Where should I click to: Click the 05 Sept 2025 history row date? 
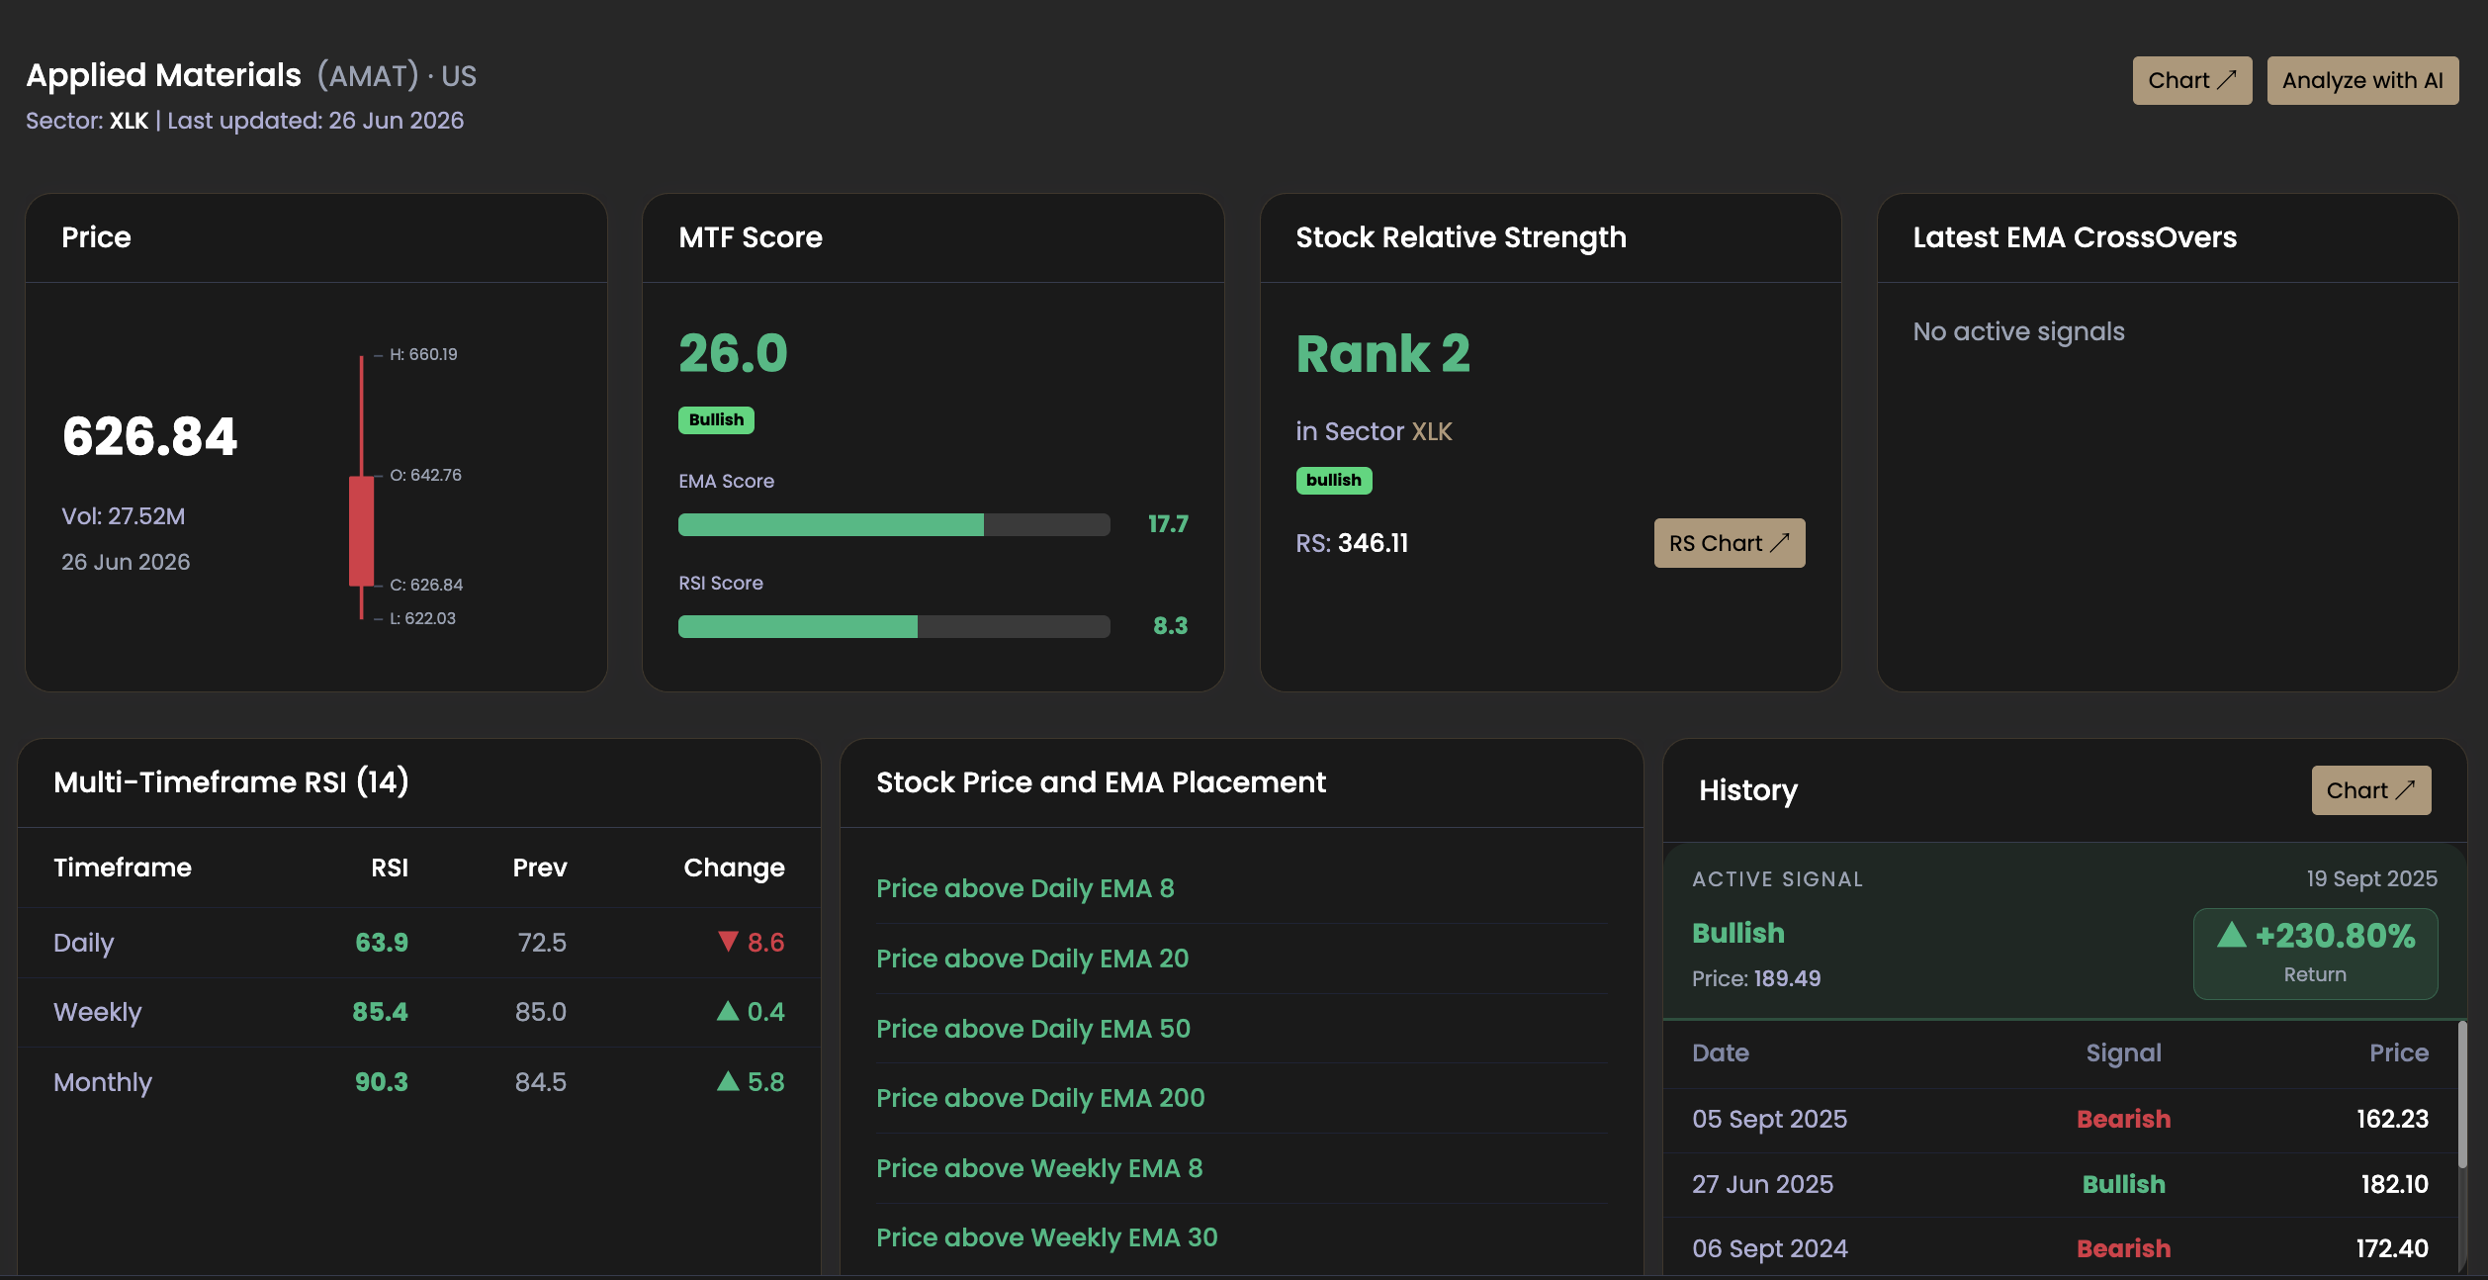(x=1769, y=1119)
